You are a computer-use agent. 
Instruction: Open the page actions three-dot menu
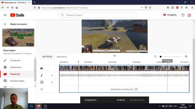pyautogui.click(x=142, y=8)
